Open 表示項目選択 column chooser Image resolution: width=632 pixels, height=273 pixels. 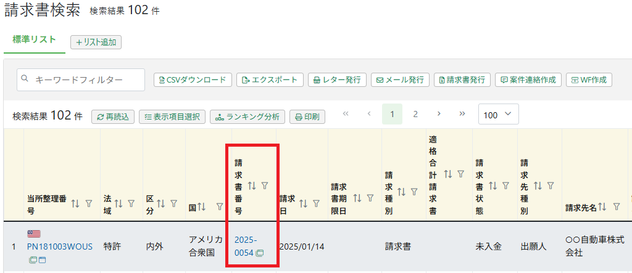172,116
